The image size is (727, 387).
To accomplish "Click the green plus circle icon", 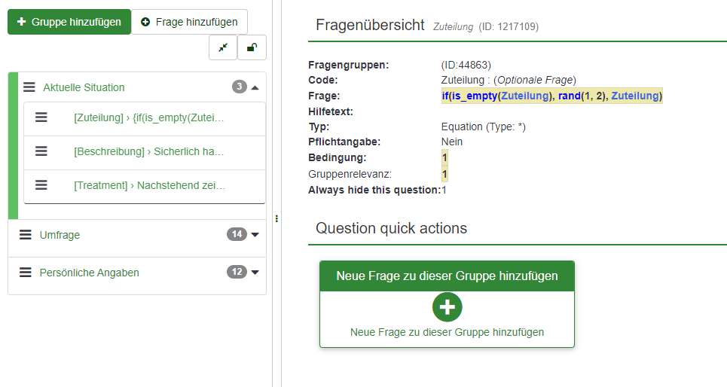I will click(447, 307).
